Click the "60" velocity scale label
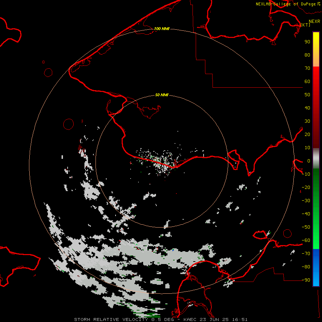Screen dimensions: 322x322 tap(307, 82)
